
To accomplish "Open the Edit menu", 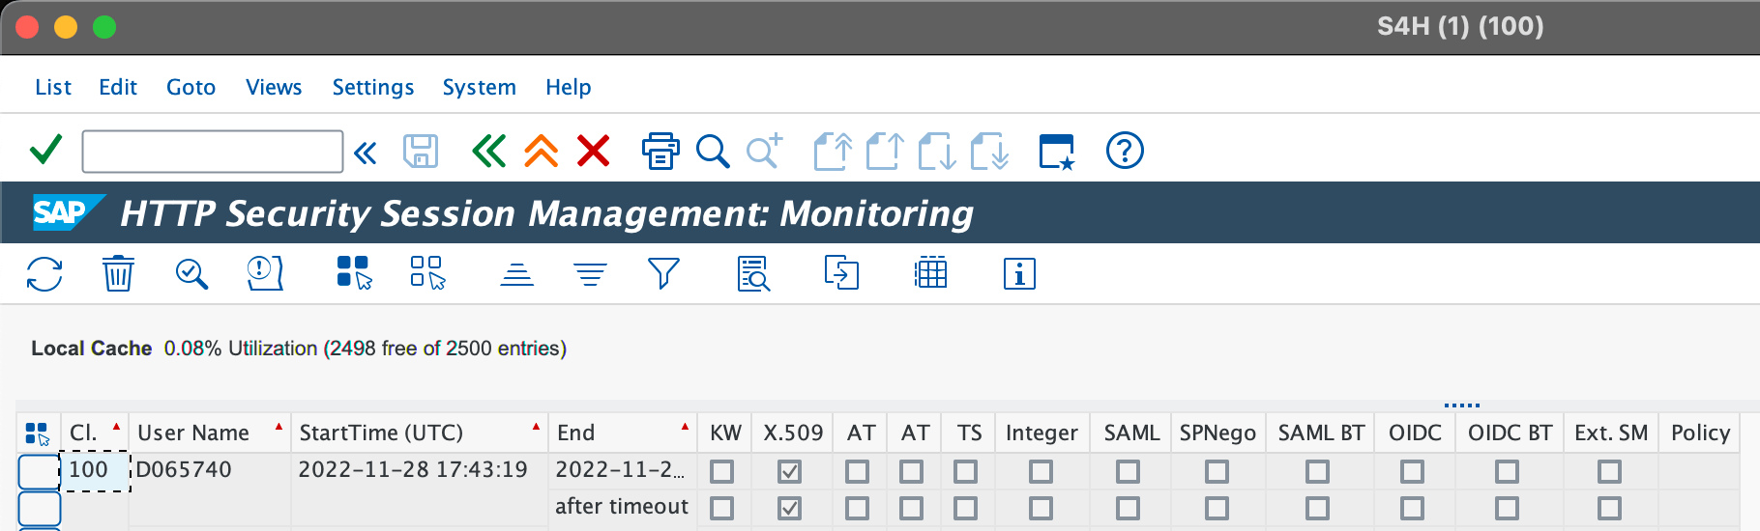I will pyautogui.click(x=118, y=87).
